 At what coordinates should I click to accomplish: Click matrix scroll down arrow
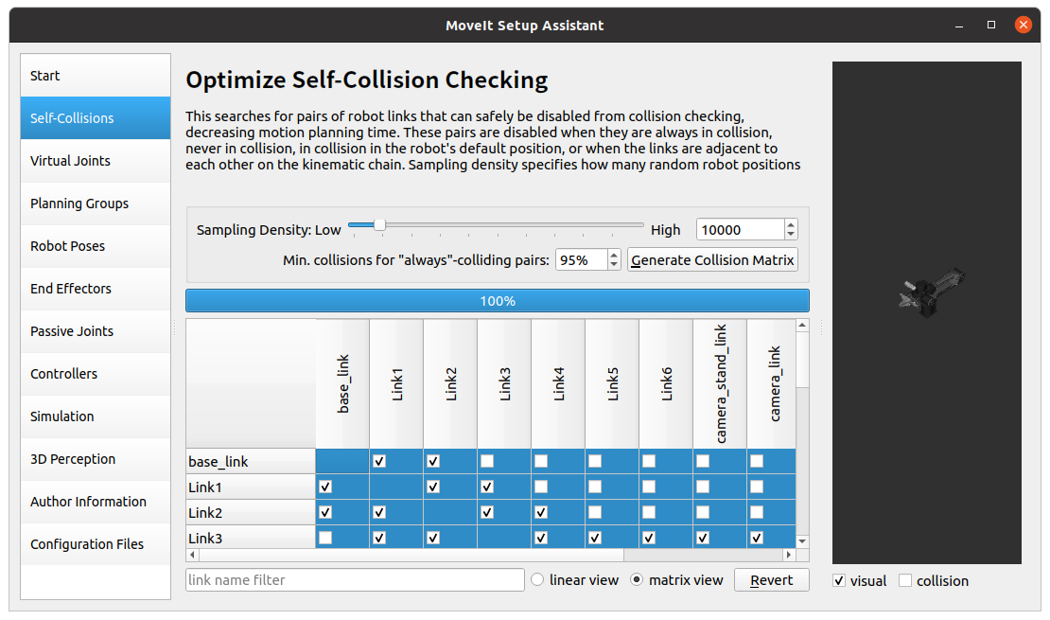coord(802,541)
